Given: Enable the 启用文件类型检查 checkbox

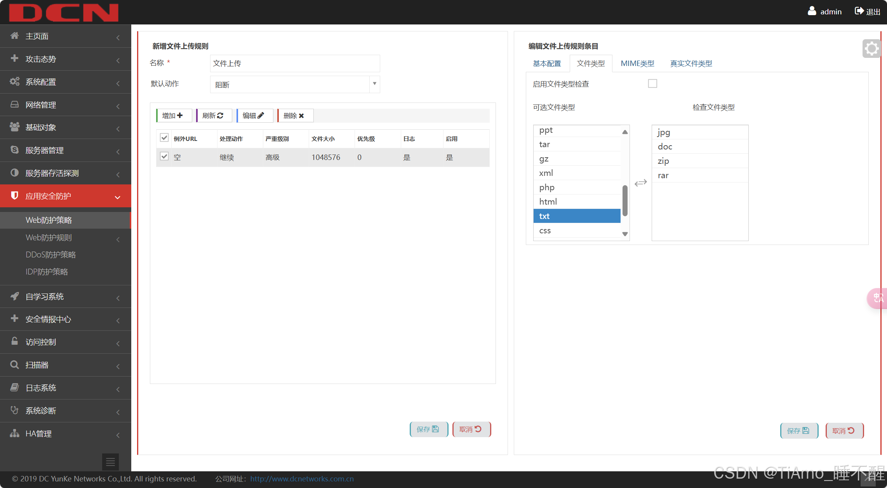Looking at the screenshot, I should 652,83.
